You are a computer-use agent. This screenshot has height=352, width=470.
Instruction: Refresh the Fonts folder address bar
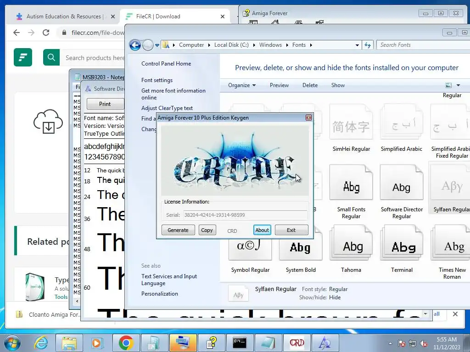tap(368, 45)
